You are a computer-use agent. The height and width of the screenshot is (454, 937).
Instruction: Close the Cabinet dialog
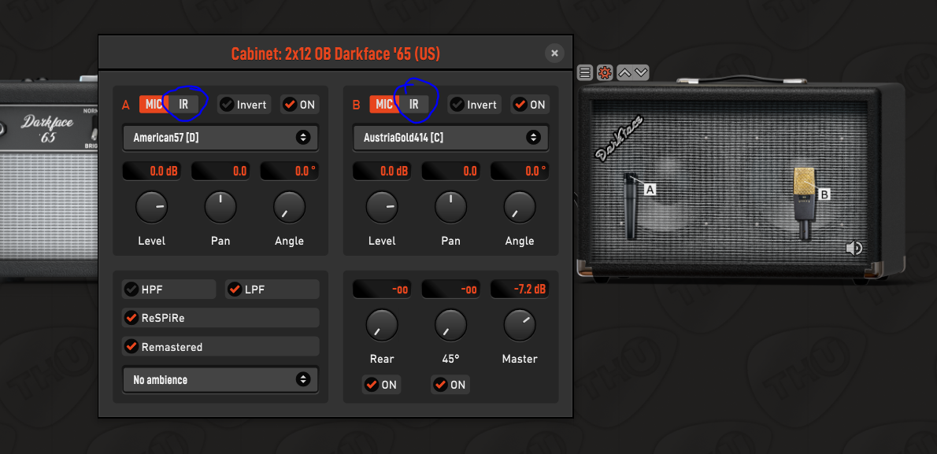click(x=554, y=54)
